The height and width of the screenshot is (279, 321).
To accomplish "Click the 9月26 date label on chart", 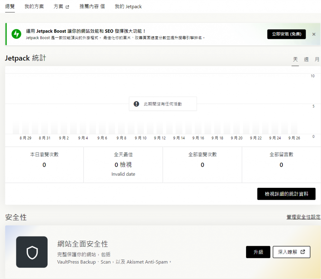I will pyautogui.click(x=294, y=138).
